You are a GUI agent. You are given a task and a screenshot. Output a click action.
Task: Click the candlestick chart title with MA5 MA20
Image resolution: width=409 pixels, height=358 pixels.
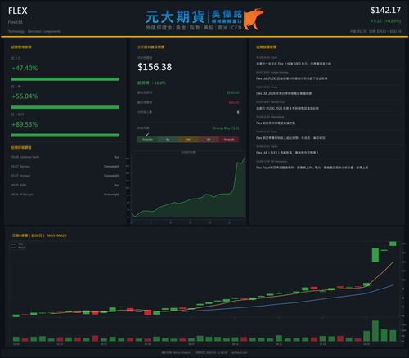pyautogui.click(x=39, y=235)
